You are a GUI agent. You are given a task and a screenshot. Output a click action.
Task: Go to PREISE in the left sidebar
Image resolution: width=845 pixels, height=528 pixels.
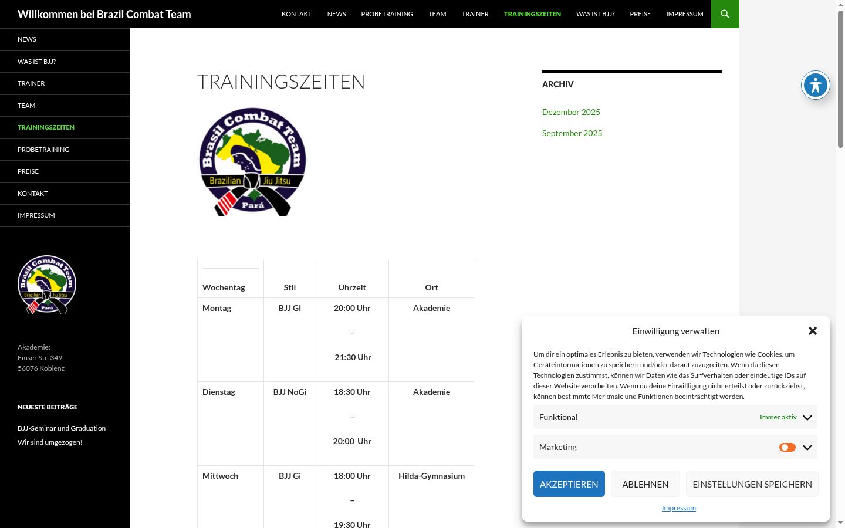(x=65, y=171)
